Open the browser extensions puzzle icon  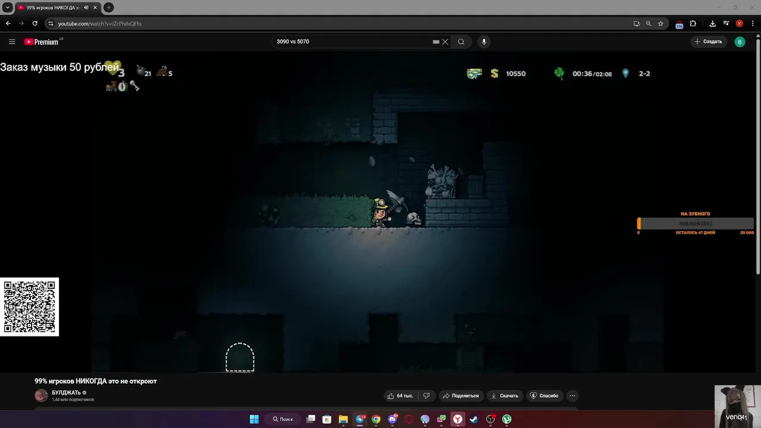click(693, 24)
